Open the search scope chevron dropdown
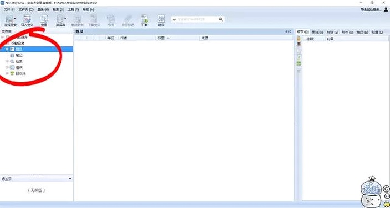 (x=174, y=19)
